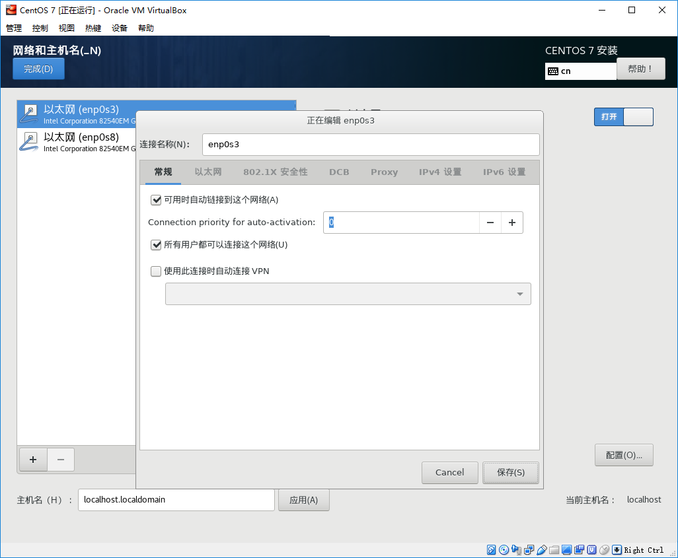Open the network adapters status icon

[529, 550]
